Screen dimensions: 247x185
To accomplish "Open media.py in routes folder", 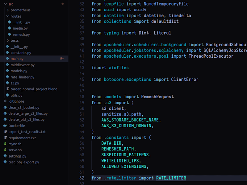I will (20, 28).
